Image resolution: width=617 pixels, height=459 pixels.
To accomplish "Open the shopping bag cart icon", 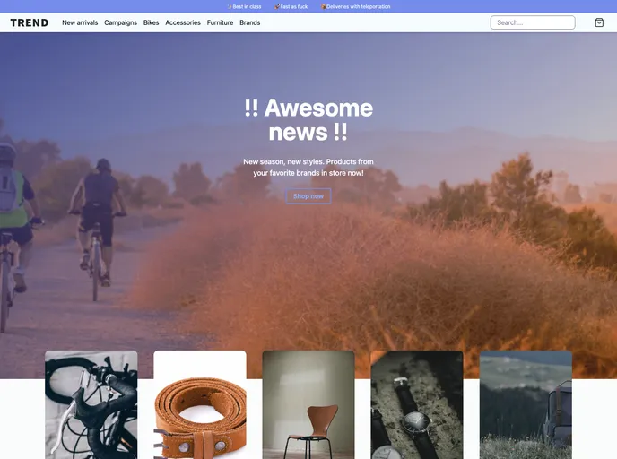I will coord(599,22).
